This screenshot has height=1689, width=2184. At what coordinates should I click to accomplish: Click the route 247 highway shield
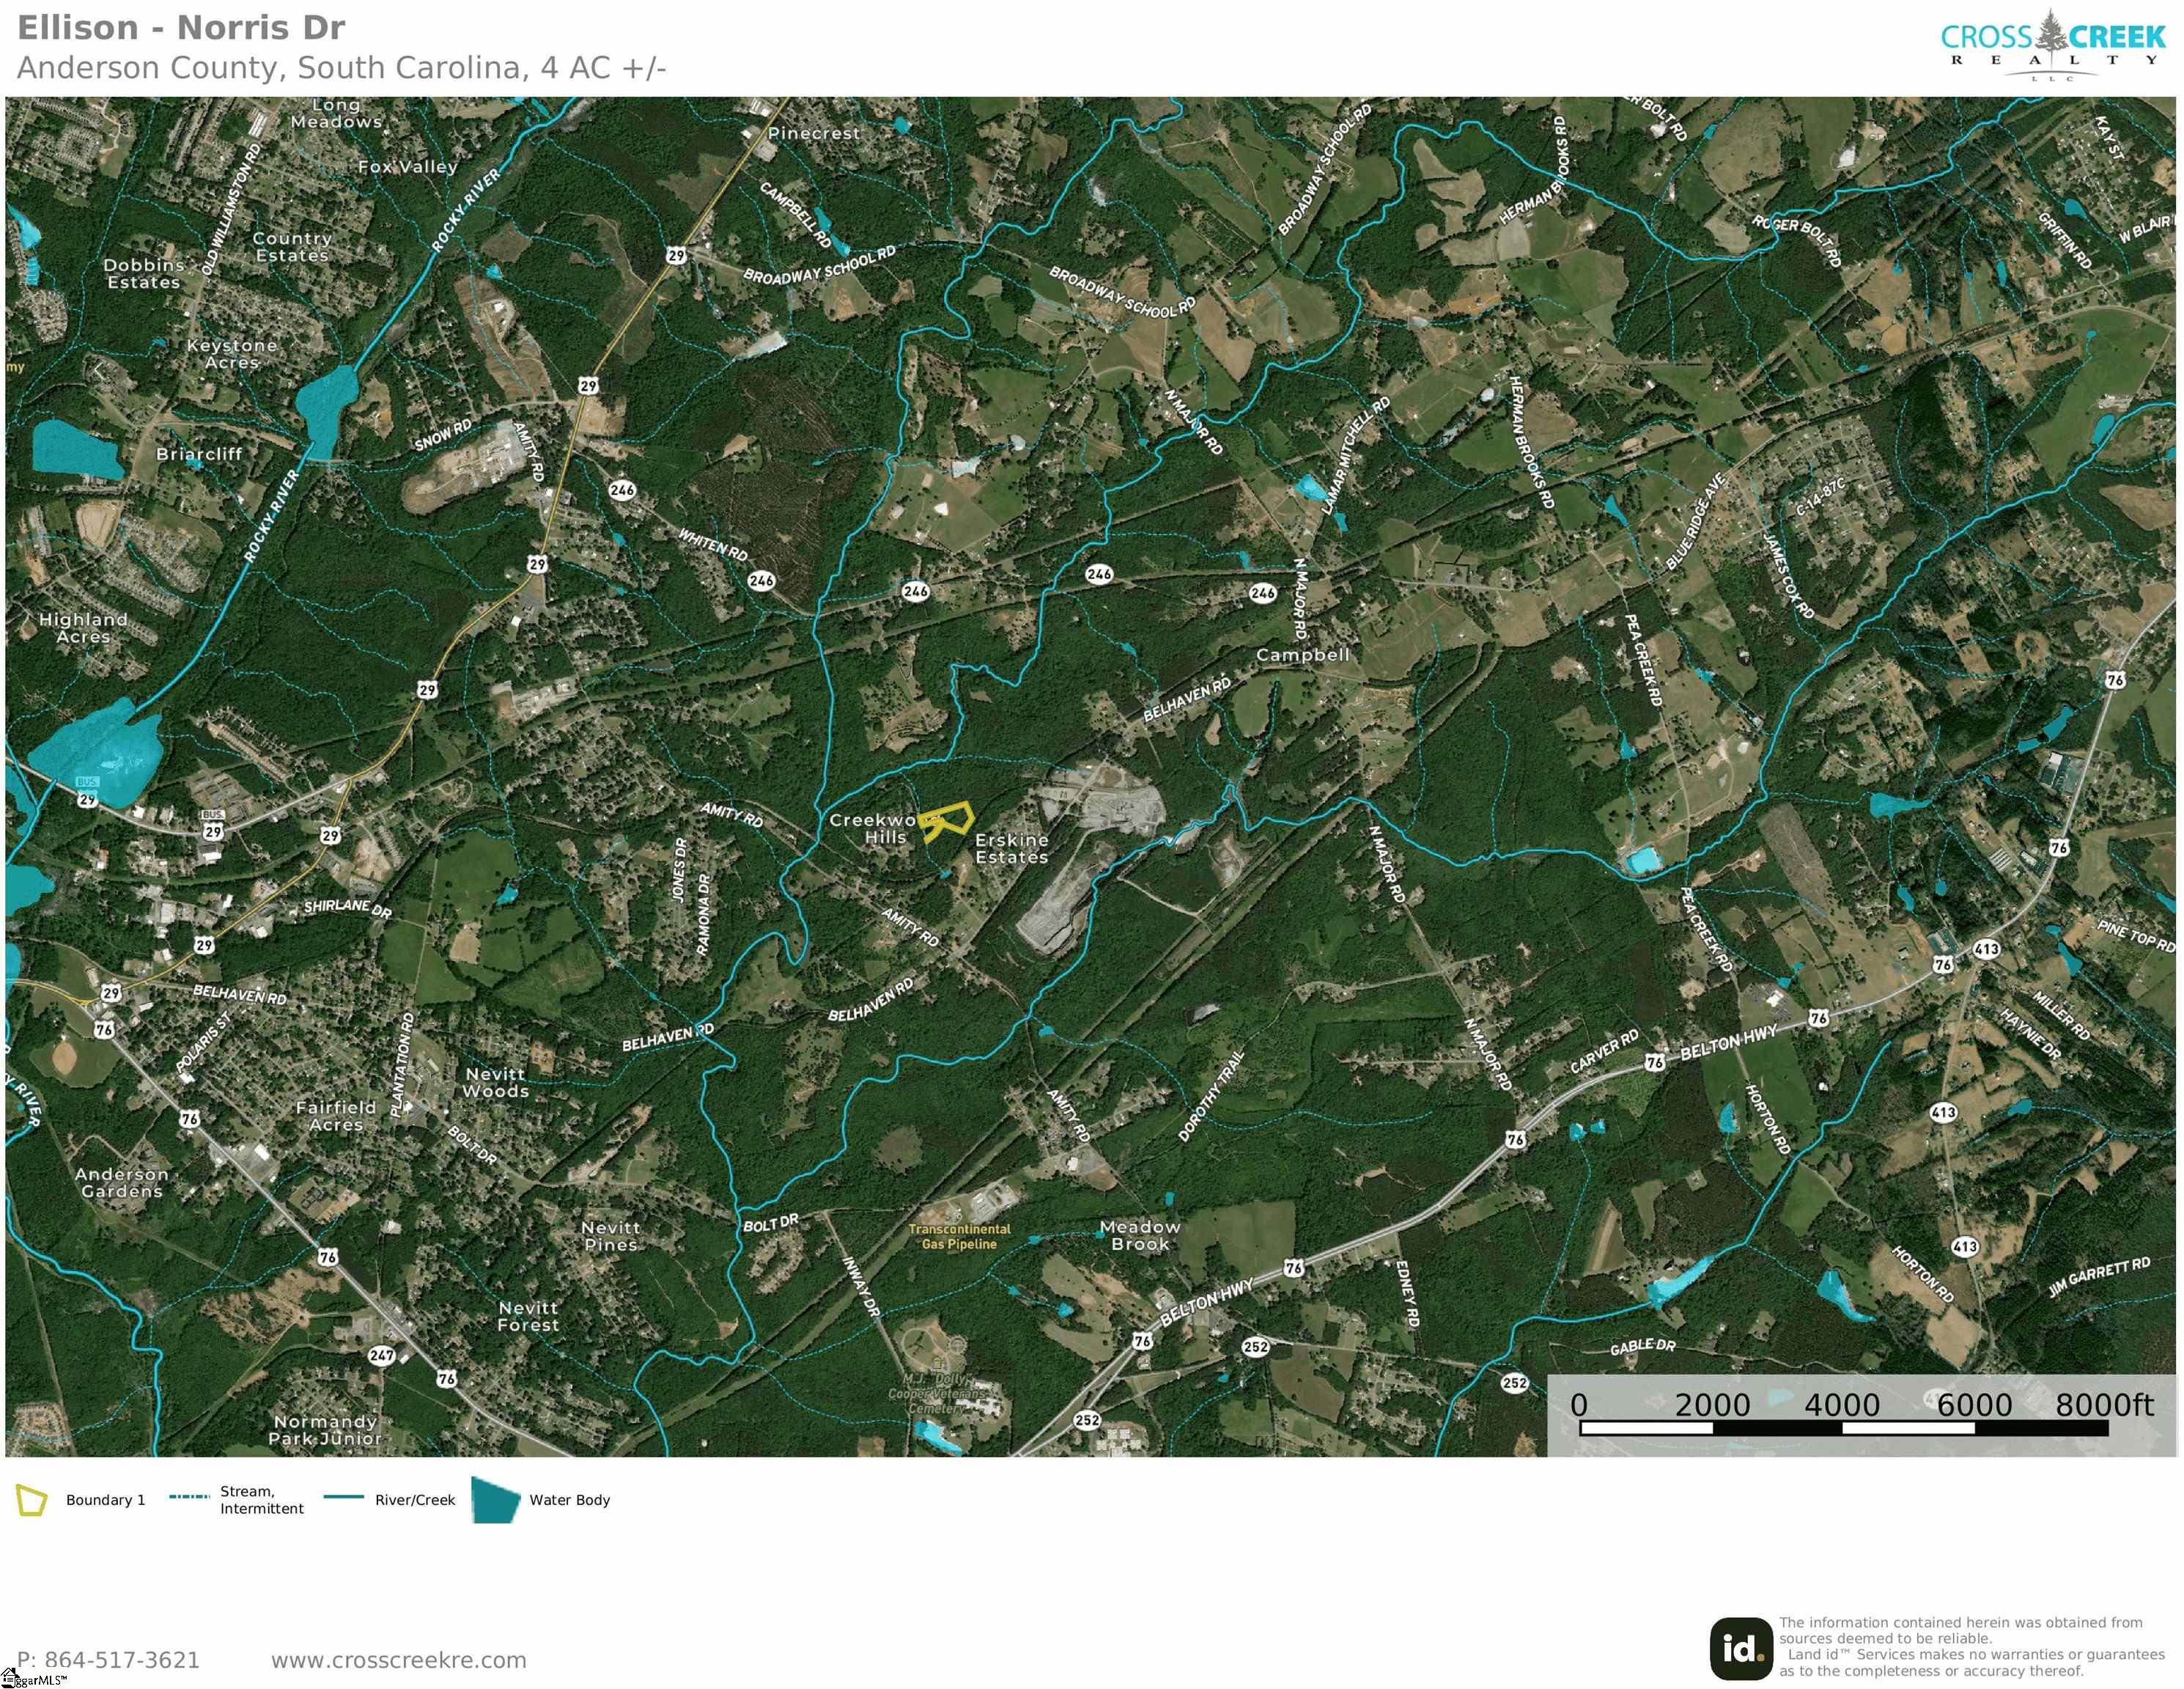[381, 1355]
